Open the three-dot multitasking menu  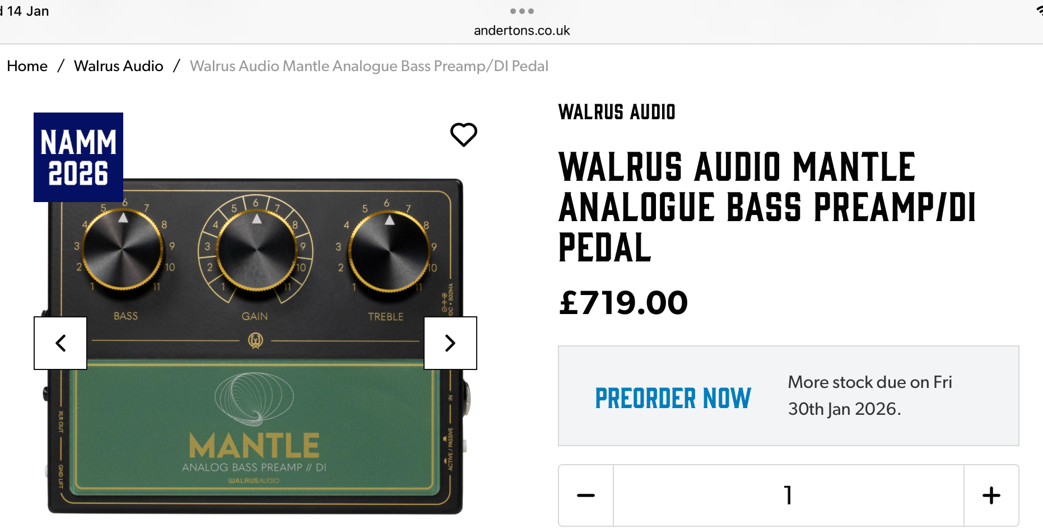522,11
